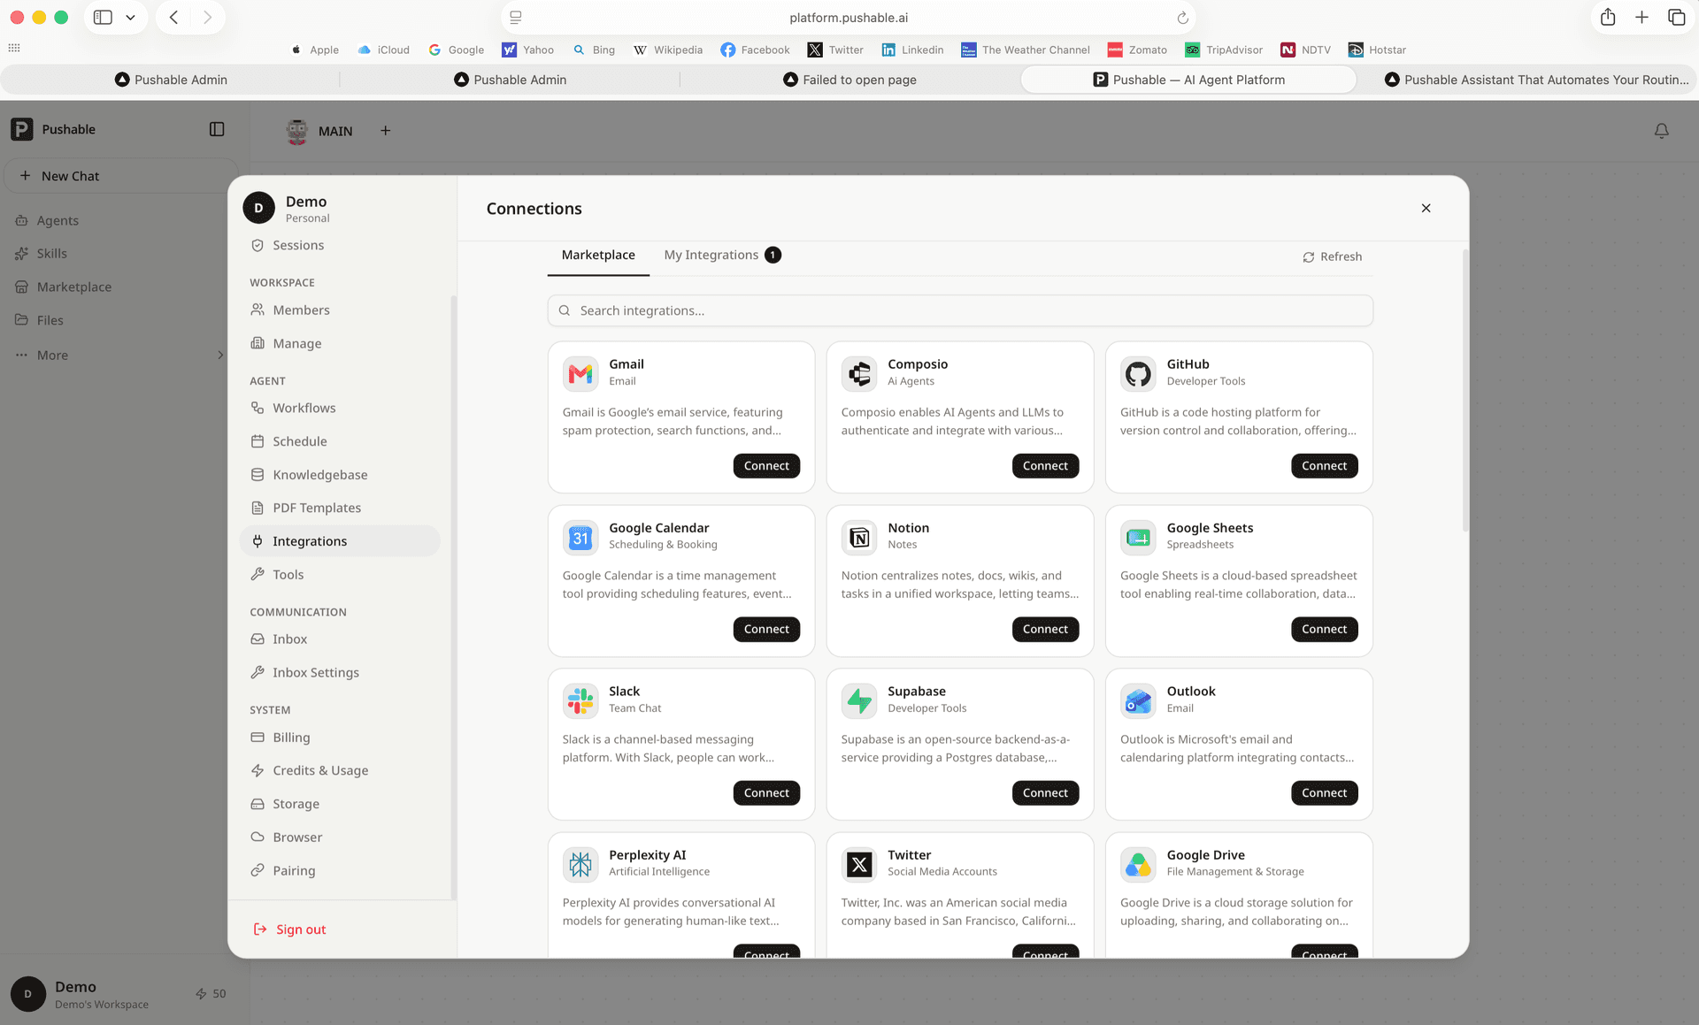Click the Outlook integration icon
1699x1025 pixels.
pyautogui.click(x=1138, y=700)
